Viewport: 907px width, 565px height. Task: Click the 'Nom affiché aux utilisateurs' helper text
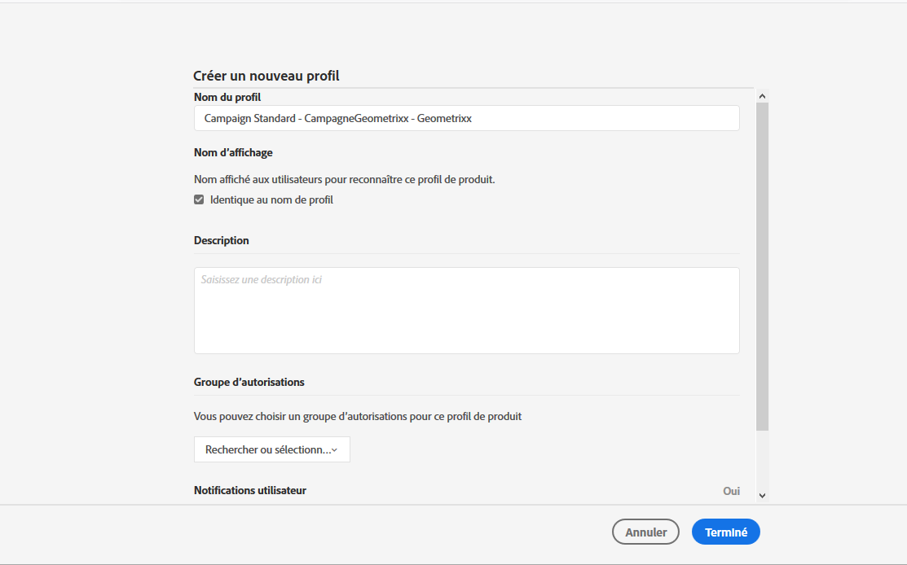344,179
